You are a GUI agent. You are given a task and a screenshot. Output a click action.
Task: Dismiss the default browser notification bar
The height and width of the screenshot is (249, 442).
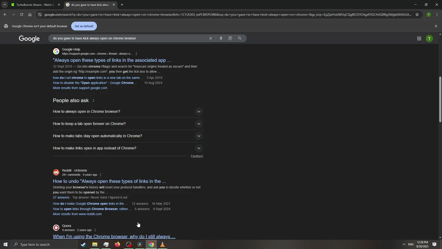[x=436, y=26]
